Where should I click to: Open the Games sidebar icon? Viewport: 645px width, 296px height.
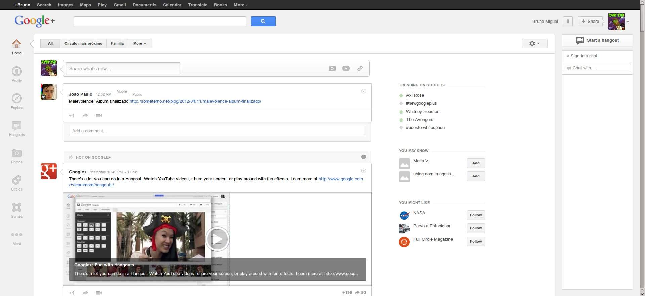(x=16, y=207)
